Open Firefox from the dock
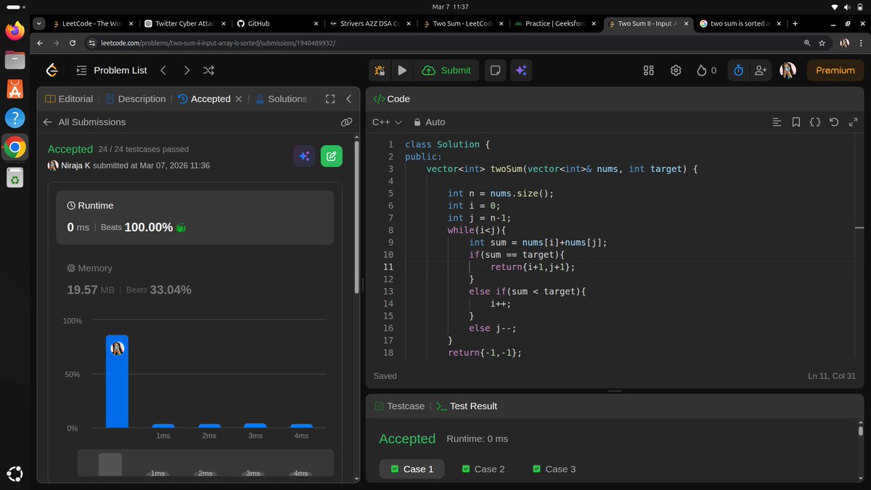871x490 pixels. [x=15, y=30]
